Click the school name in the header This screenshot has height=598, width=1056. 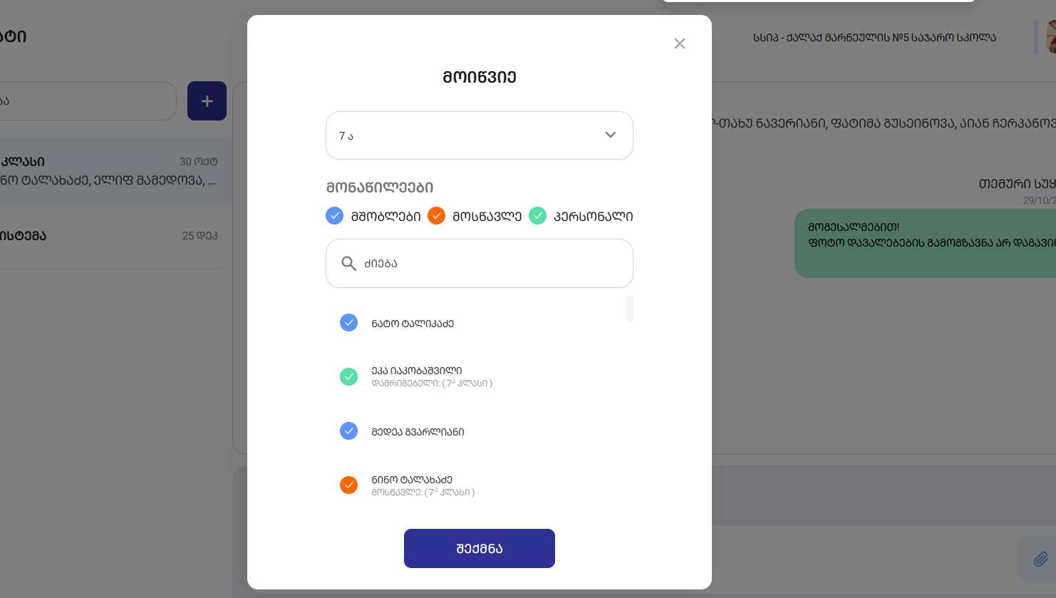coord(874,37)
